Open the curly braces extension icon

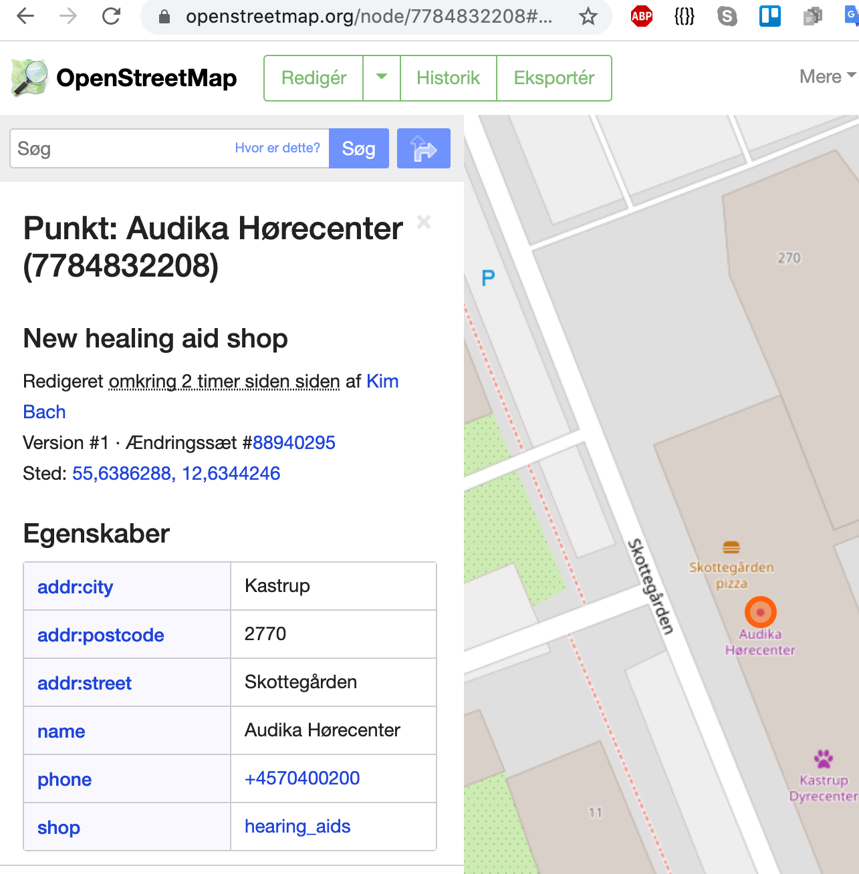tap(685, 16)
